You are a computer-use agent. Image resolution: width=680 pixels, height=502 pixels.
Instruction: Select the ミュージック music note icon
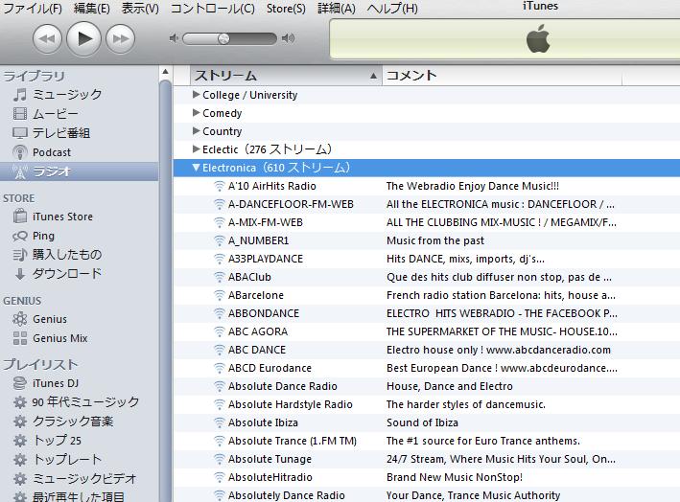click(20, 95)
